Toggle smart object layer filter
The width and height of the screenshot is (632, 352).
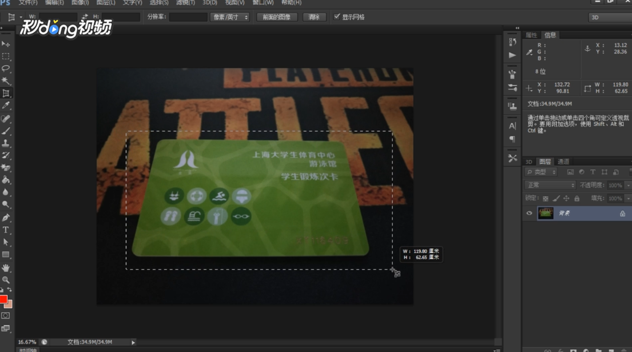point(616,172)
